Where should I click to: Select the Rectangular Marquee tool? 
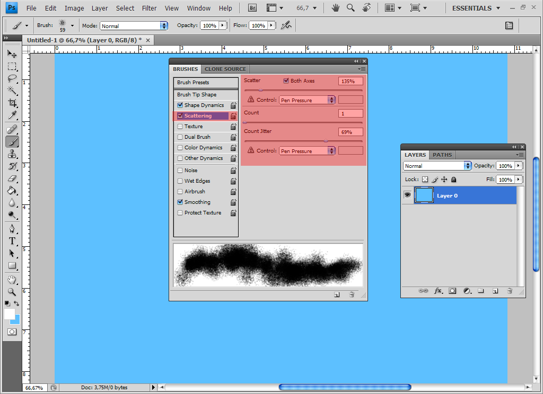click(x=12, y=66)
